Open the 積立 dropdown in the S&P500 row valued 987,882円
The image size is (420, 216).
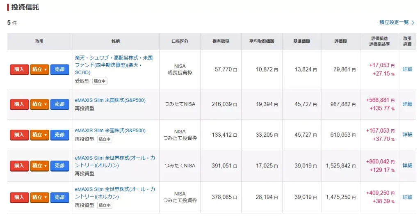click(x=39, y=104)
